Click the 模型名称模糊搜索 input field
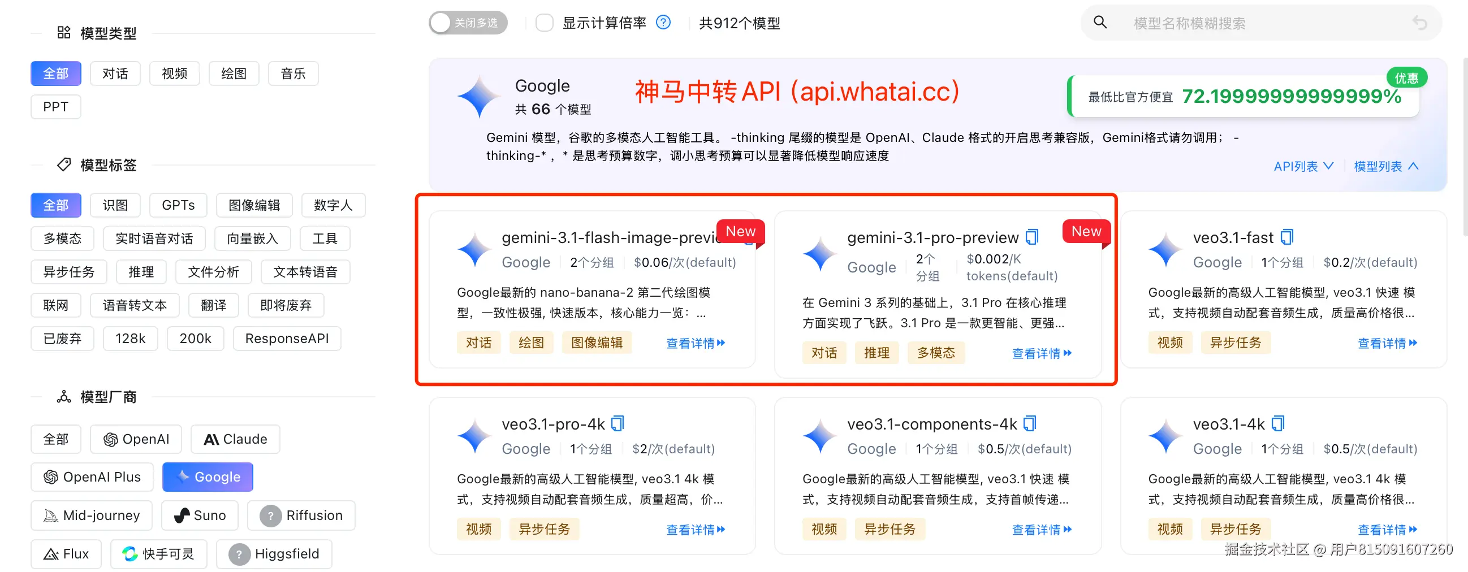The height and width of the screenshot is (572, 1468). tap(1262, 23)
